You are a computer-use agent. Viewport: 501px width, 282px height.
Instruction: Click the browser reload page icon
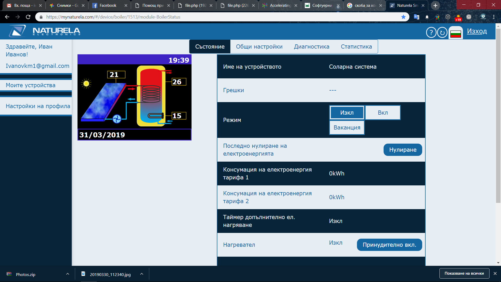28,17
